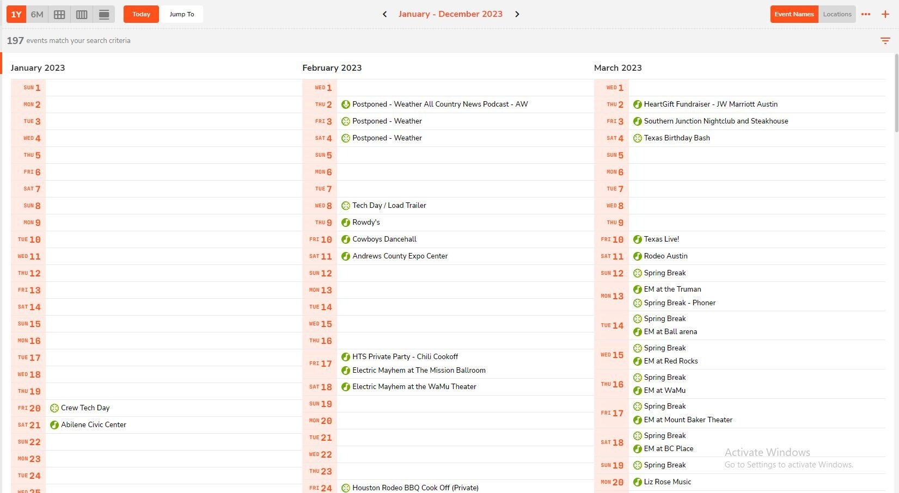The width and height of the screenshot is (899, 493).
Task: Open the Rodeo Austin event
Action: click(x=665, y=256)
